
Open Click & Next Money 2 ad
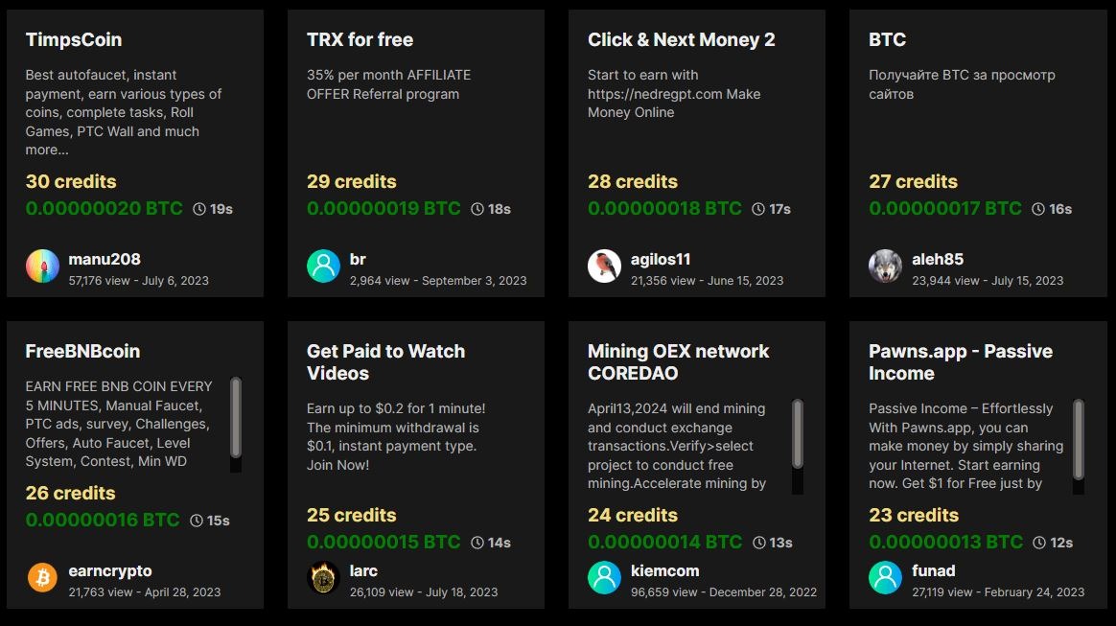[681, 40]
